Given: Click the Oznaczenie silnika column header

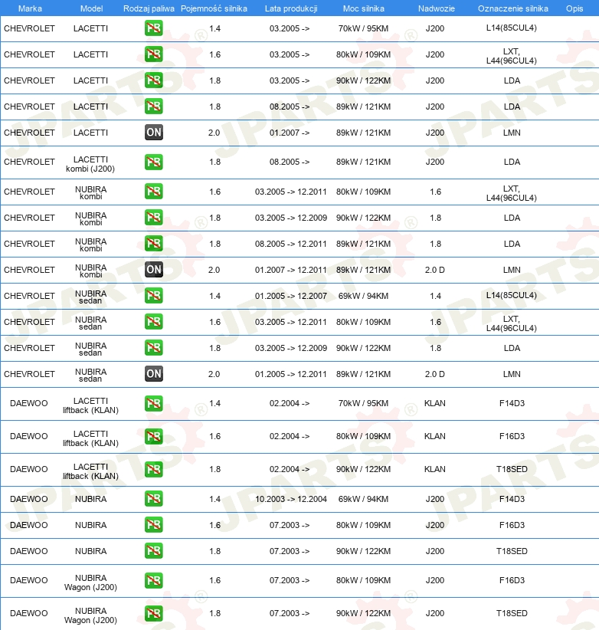Looking at the screenshot, I should [x=513, y=8].
